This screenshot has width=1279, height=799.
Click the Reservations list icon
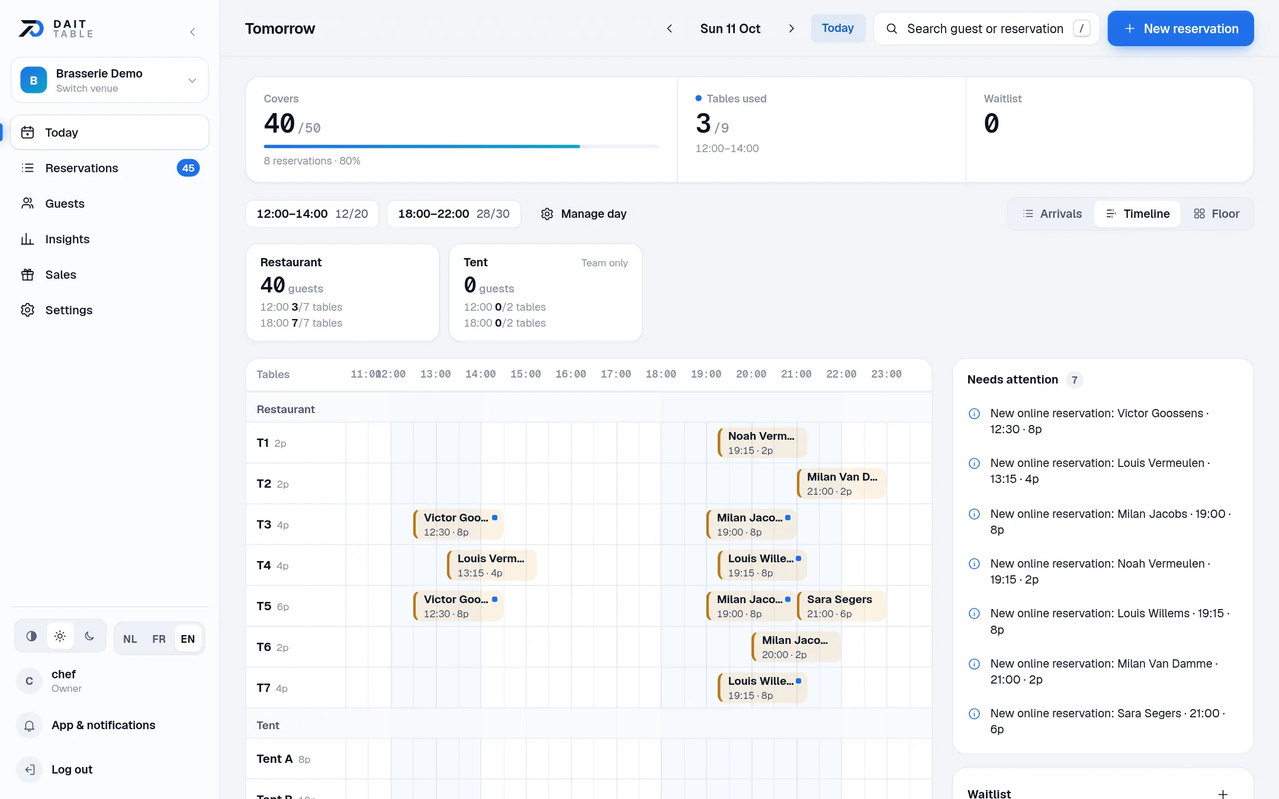pyautogui.click(x=27, y=168)
